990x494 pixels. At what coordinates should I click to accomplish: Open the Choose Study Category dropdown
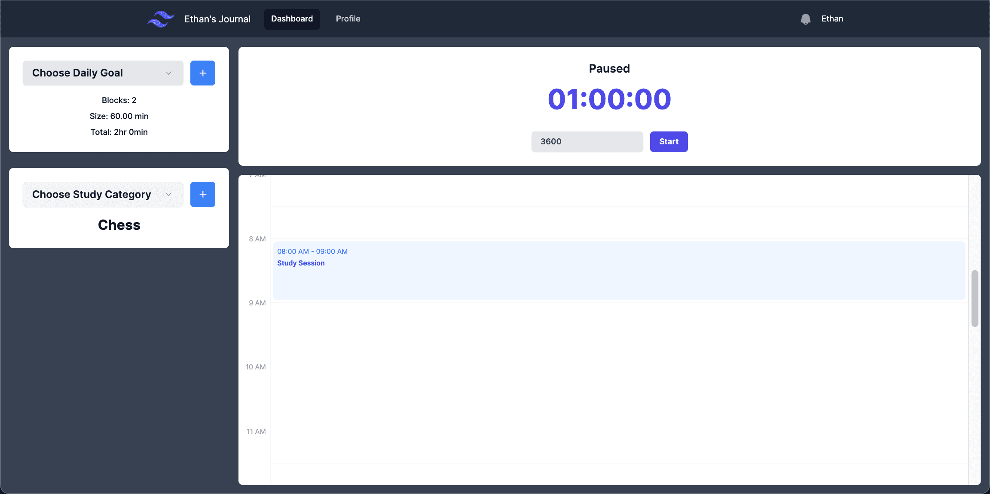(103, 194)
